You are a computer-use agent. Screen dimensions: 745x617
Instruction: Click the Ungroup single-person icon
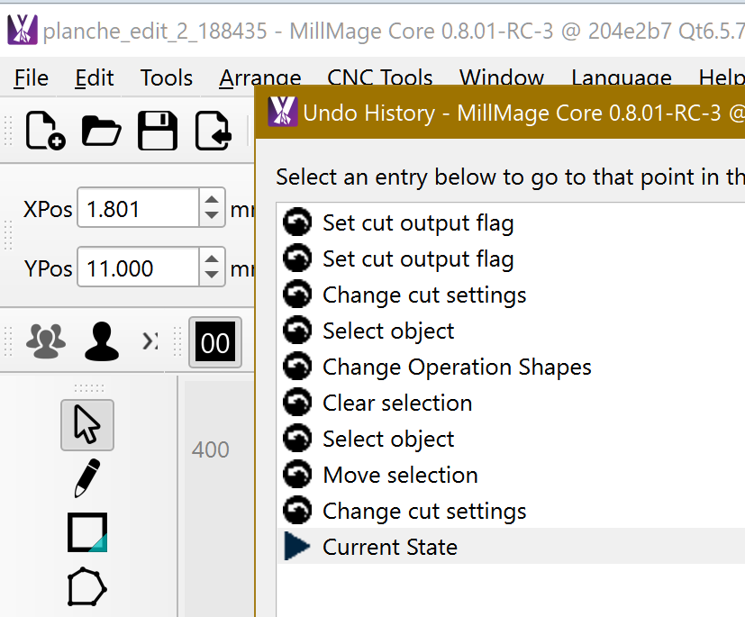click(x=102, y=341)
